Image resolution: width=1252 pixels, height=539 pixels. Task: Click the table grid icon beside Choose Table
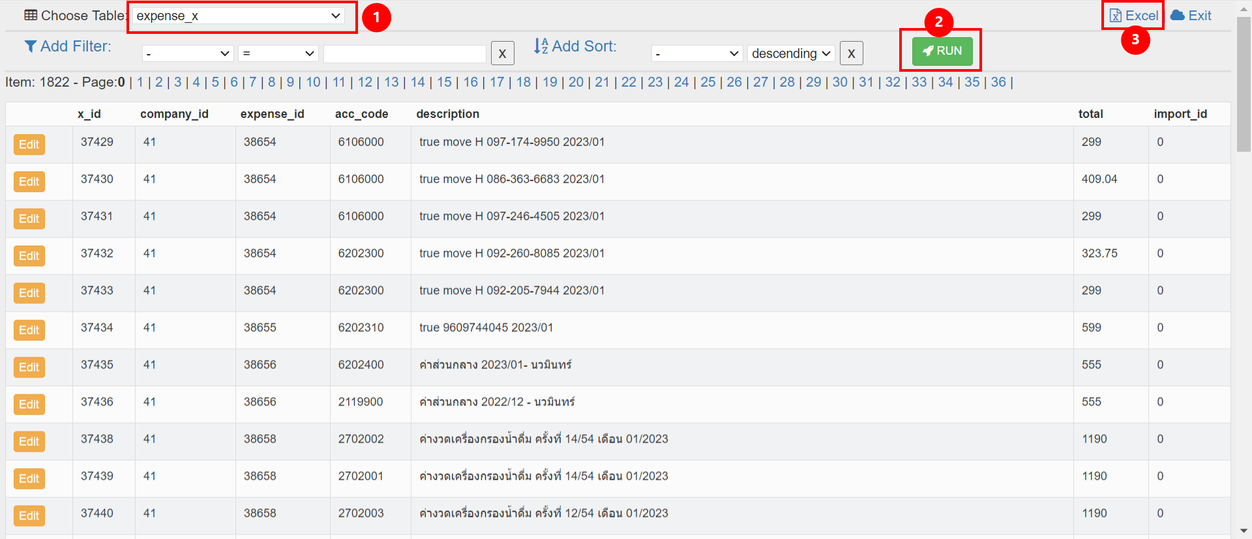pos(31,15)
